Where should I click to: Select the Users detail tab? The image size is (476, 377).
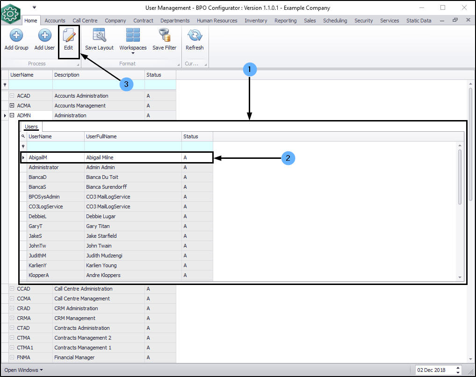click(x=31, y=127)
